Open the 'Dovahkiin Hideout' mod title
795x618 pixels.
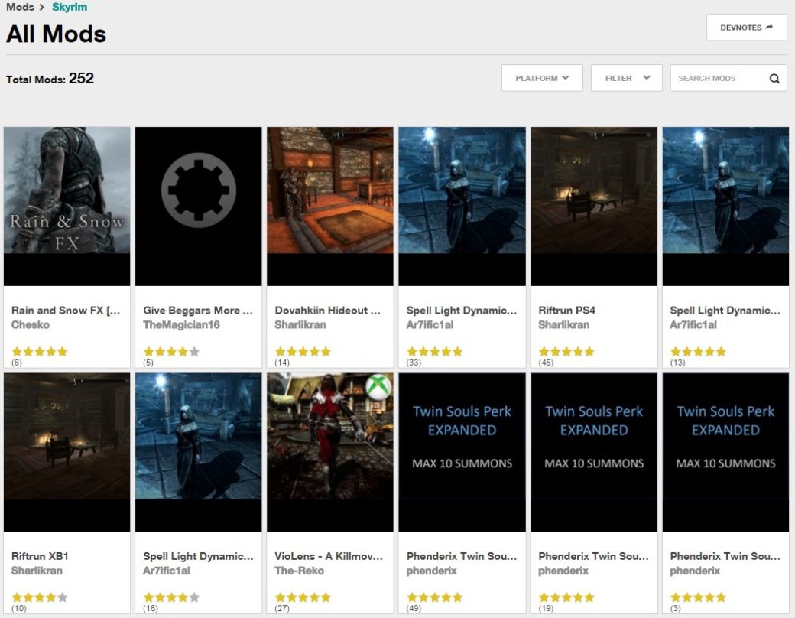pos(327,310)
